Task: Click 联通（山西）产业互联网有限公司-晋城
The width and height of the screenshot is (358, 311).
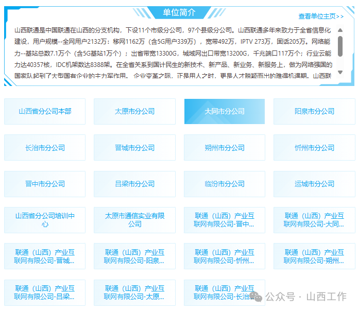Action: click(x=45, y=256)
